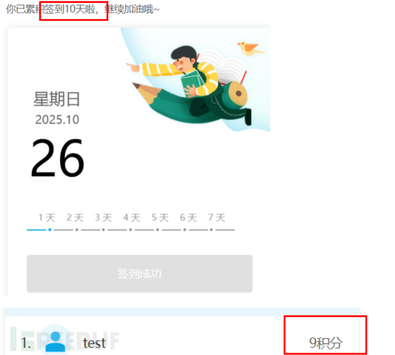Select the 6天 progress marker dot
Image resolution: width=395 pixels, height=355 pixels.
[x=185, y=229]
